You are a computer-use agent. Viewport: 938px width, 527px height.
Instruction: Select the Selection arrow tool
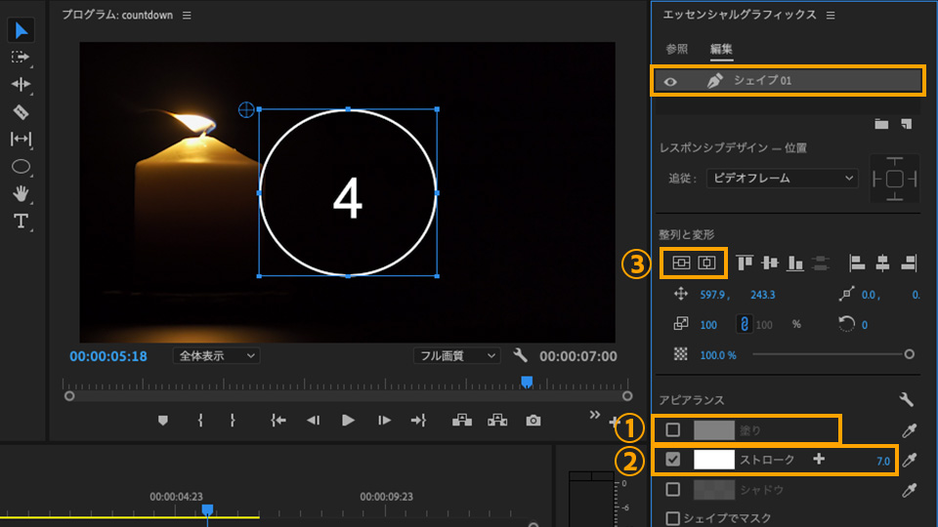(21, 30)
